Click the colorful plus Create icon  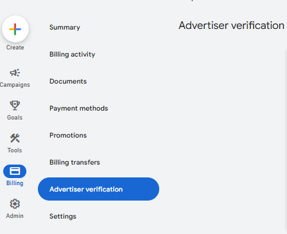(x=15, y=29)
